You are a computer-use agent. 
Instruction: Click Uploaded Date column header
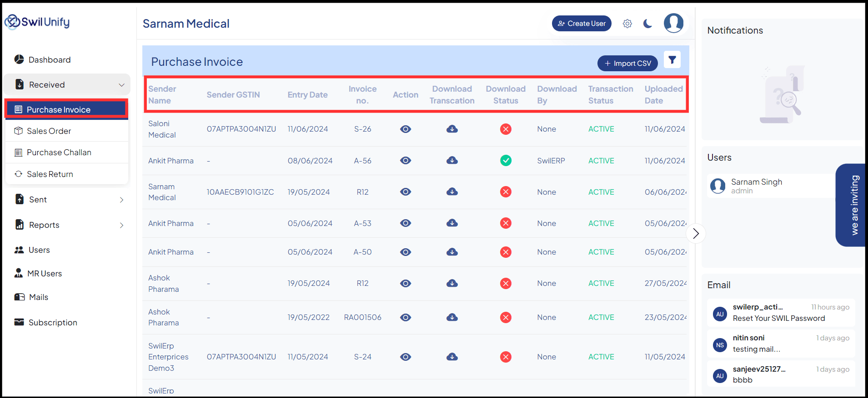pos(663,95)
